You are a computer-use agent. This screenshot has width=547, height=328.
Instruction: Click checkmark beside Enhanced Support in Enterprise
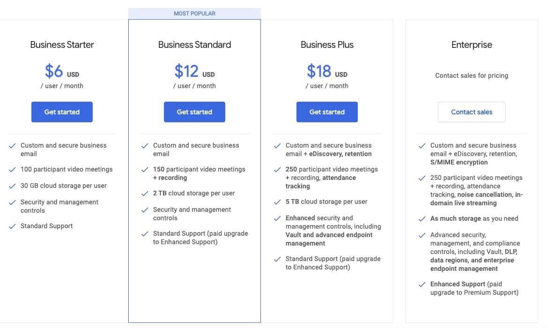(x=422, y=284)
